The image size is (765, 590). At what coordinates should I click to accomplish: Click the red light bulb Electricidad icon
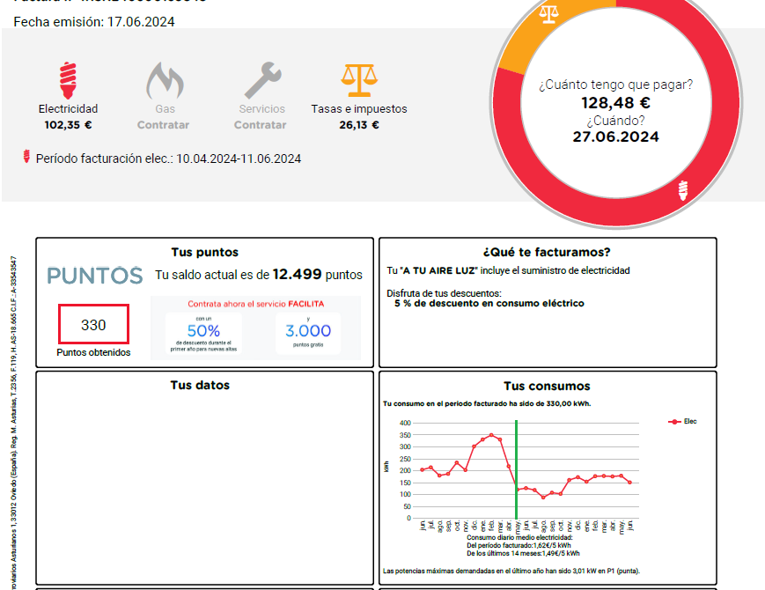[68, 80]
